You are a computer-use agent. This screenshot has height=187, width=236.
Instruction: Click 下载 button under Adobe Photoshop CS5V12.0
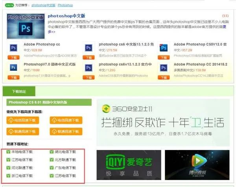164,58
